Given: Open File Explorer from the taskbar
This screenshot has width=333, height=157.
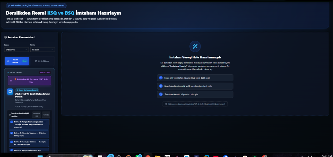Looking at the screenshot, I should pos(158,156).
